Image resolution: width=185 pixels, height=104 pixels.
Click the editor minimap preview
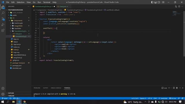(177, 13)
